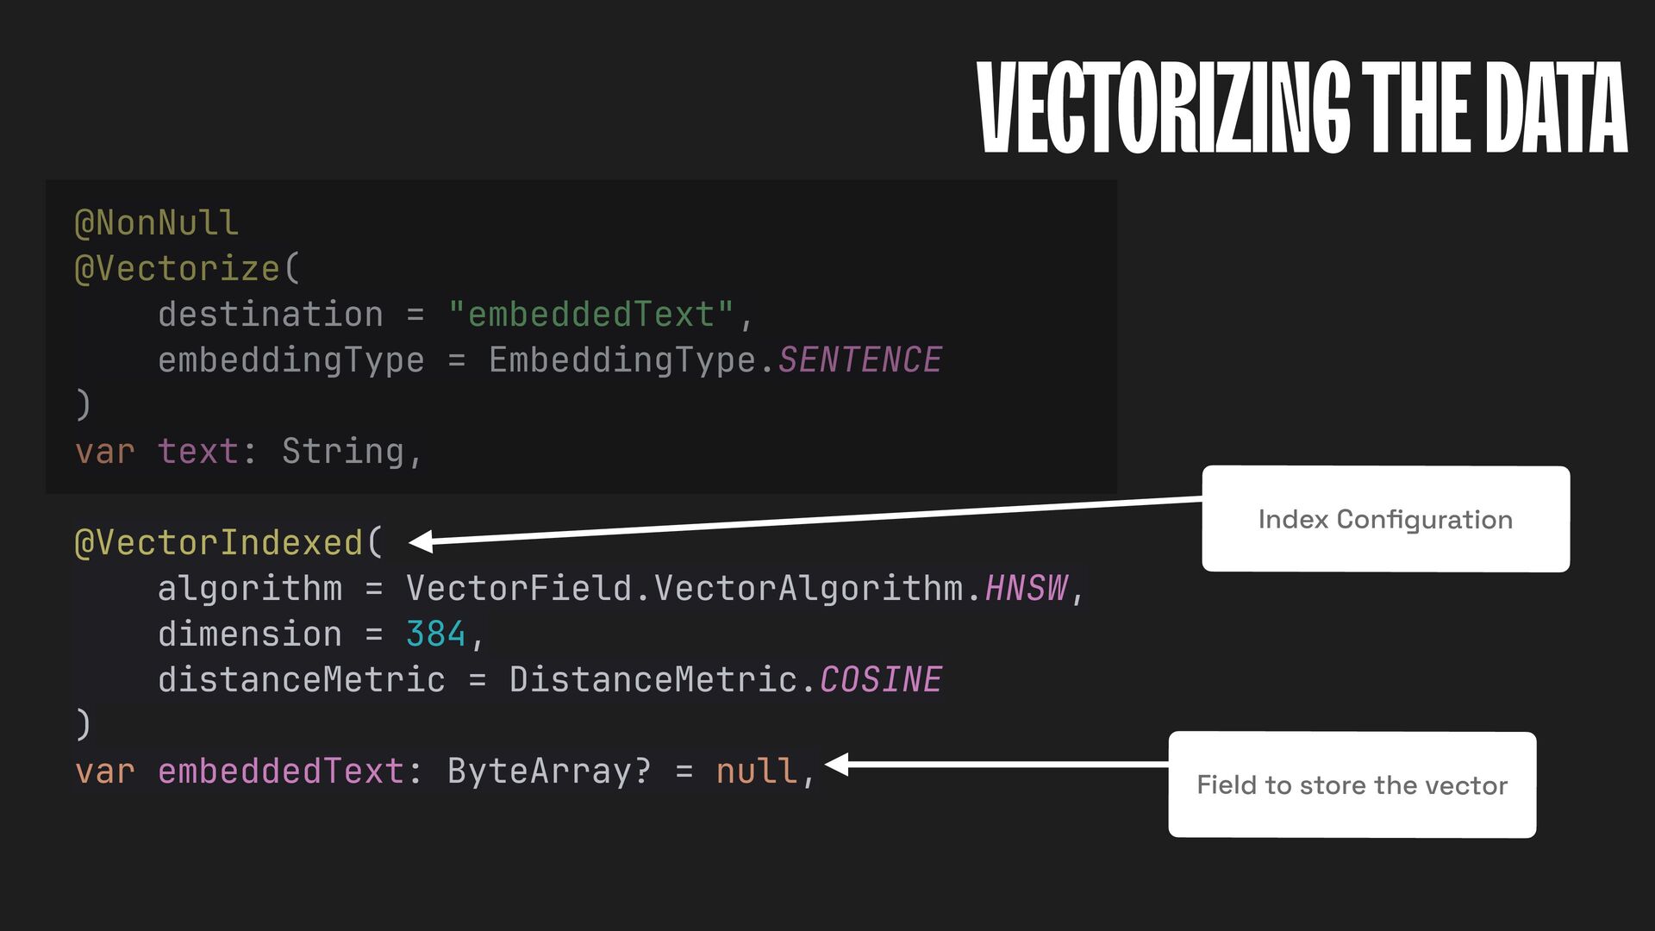Click the arrowhead pointing at null
Viewport: 1655px width, 931px height.
(x=837, y=764)
